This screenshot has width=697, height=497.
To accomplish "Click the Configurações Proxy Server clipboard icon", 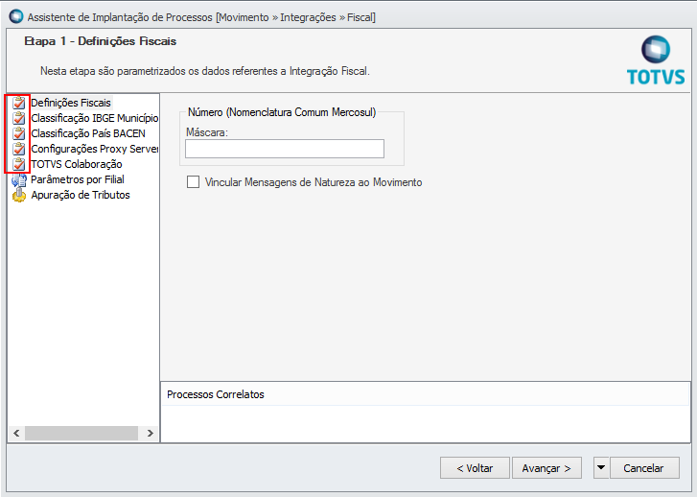I will [18, 149].
